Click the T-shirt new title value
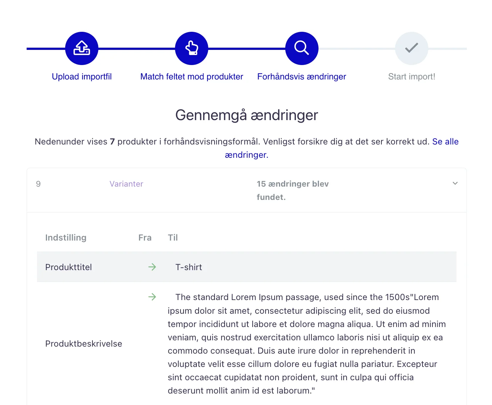 click(189, 267)
